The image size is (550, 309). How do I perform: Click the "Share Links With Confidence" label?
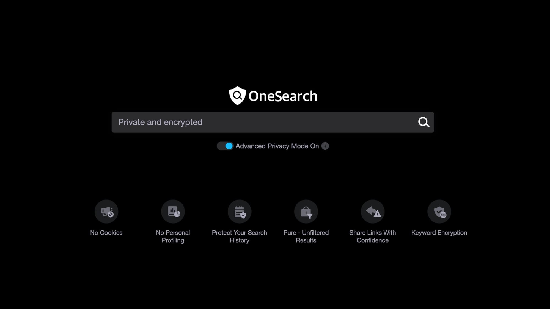tap(373, 236)
